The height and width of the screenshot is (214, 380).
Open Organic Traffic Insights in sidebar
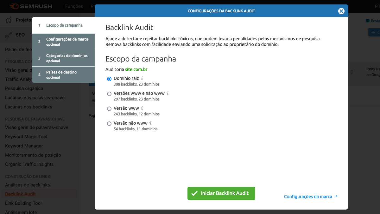29,164
